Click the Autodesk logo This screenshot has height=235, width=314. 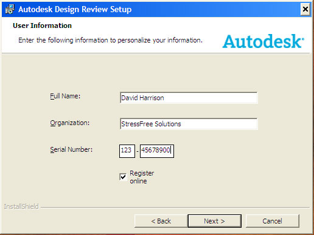pos(263,41)
